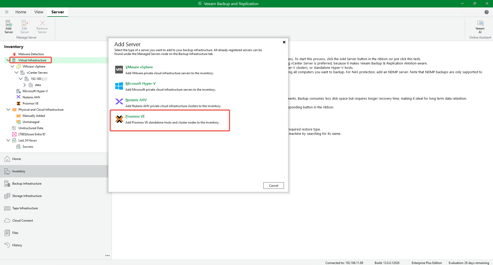Click the Cloud Connect cloud icon
493x265 pixels.
click(x=7, y=221)
